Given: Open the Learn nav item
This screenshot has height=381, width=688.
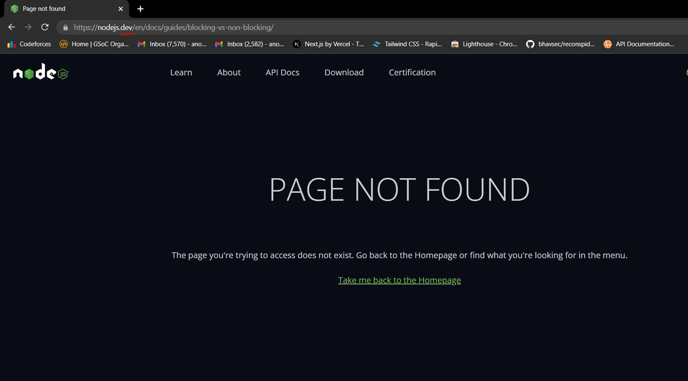Looking at the screenshot, I should tap(181, 72).
